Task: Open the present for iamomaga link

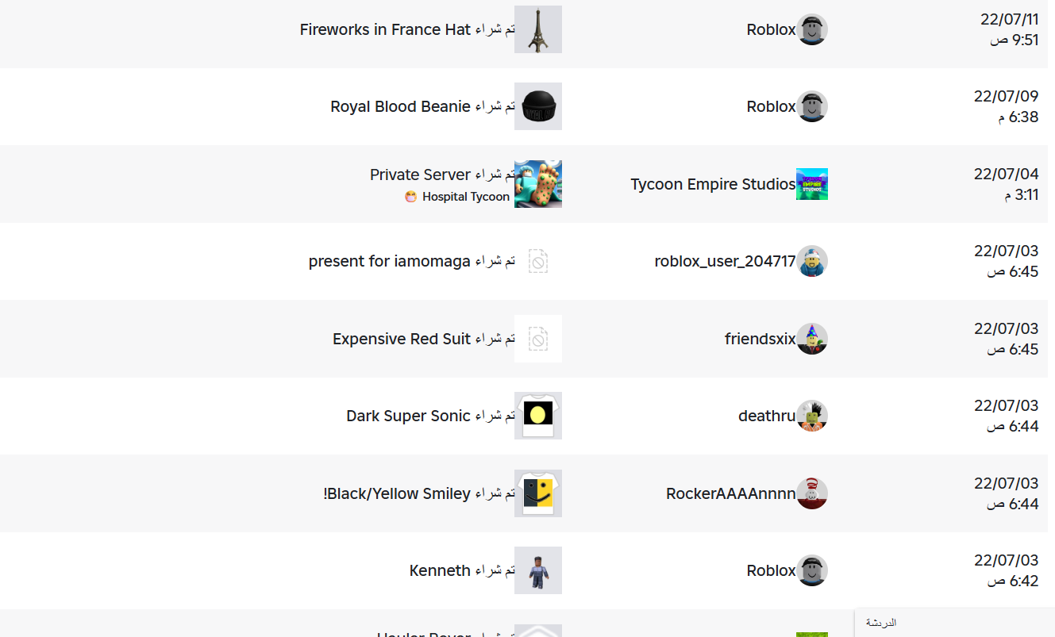Action: (389, 261)
